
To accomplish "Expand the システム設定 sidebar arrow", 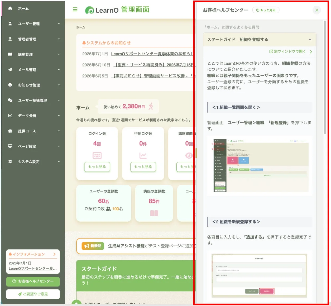I will (59, 161).
